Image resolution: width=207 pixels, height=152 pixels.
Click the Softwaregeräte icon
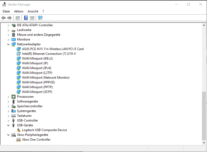pyautogui.click(x=14, y=101)
